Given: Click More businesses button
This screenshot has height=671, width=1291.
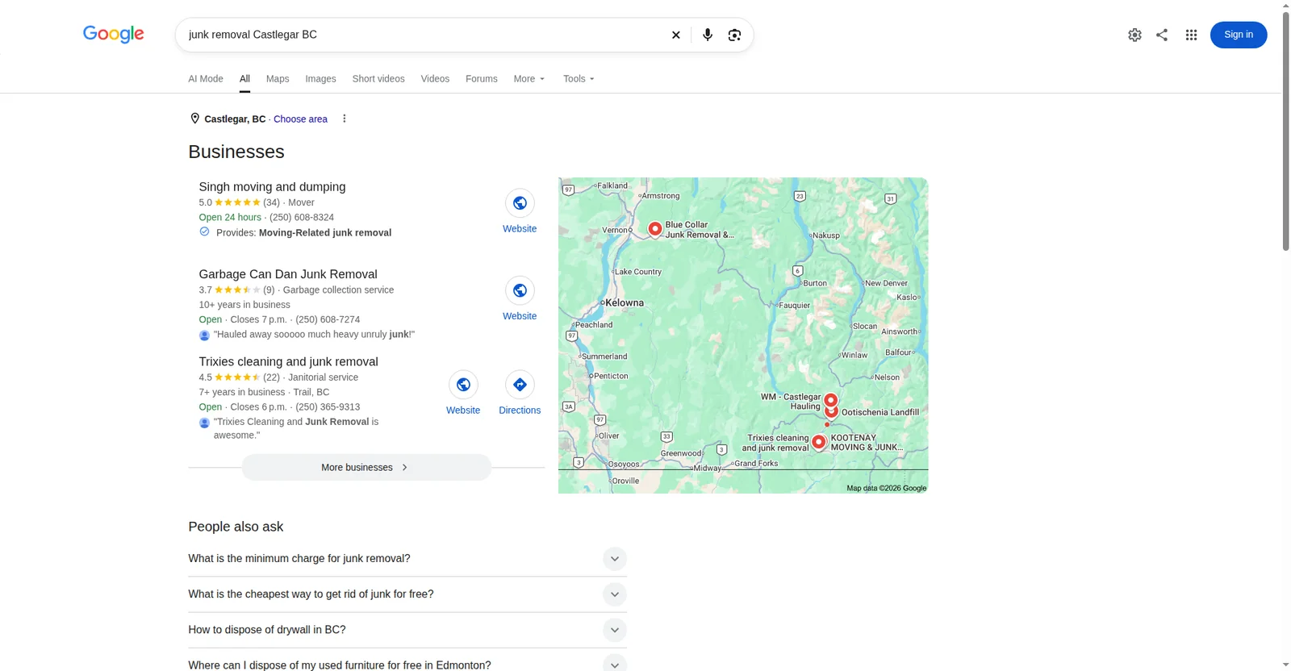Looking at the screenshot, I should point(366,468).
